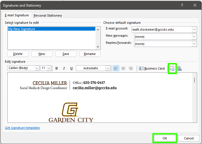This screenshot has width=202, height=144.
Task: Expand the New messages signature dropdown
Action: point(194,37)
